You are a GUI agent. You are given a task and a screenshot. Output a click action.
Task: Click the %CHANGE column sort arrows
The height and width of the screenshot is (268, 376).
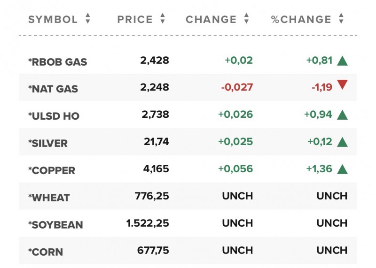tap(341, 19)
